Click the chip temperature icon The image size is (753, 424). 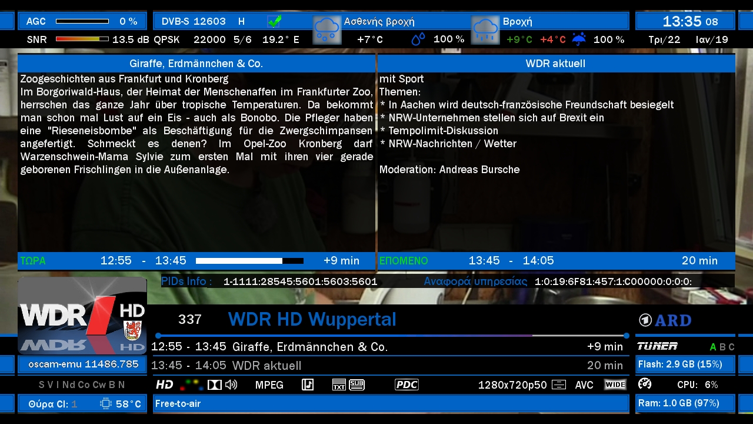pyautogui.click(x=106, y=404)
